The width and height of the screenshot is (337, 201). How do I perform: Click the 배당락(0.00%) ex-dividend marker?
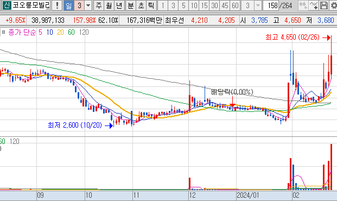[x=232, y=92]
